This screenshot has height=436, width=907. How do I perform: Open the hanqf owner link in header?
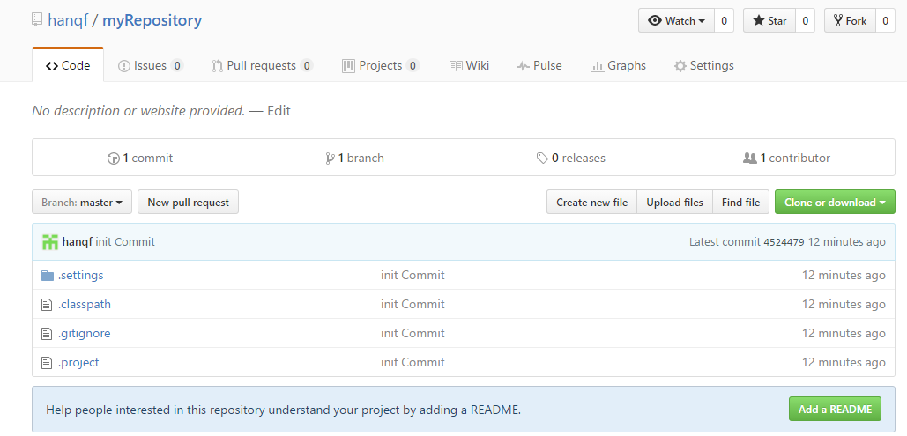click(68, 20)
